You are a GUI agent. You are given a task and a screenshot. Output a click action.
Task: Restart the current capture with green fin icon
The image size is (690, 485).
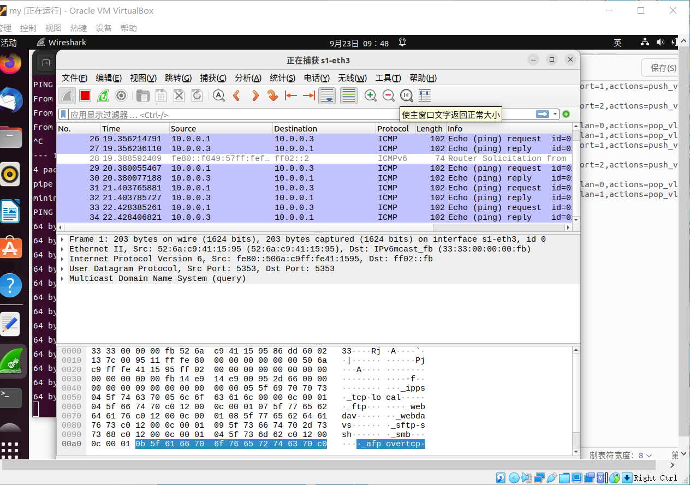pyautogui.click(x=103, y=96)
